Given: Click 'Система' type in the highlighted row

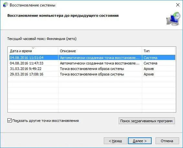Looking at the screenshot, I should [150, 58].
